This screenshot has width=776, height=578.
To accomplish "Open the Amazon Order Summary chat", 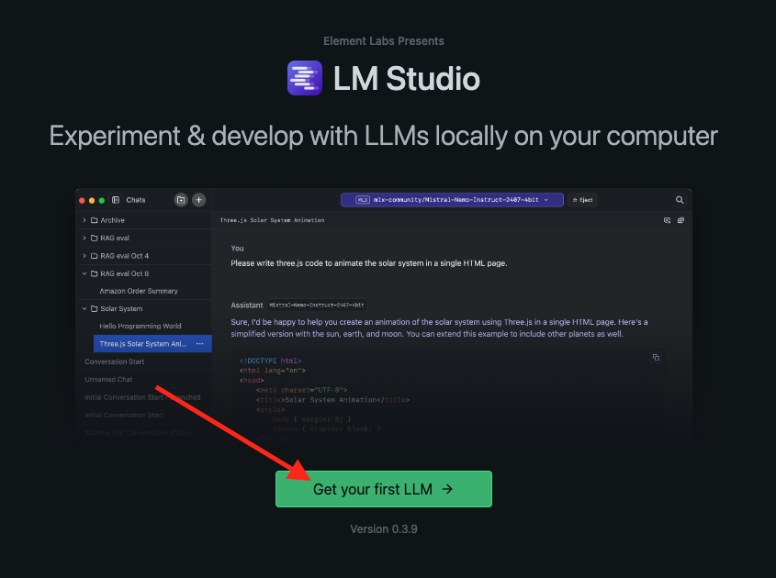I will (139, 291).
